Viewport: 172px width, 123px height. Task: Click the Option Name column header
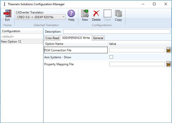tap(76, 44)
